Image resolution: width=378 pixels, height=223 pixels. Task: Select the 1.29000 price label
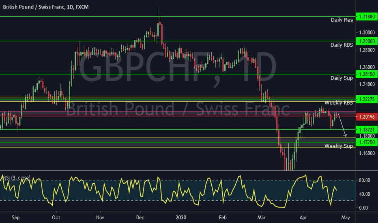click(x=367, y=41)
